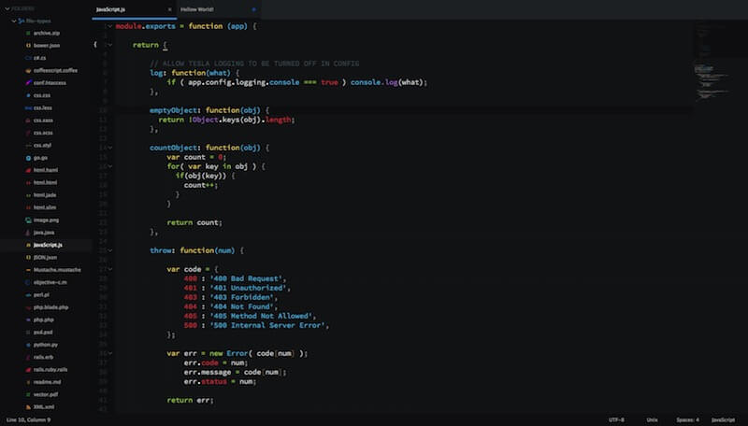Switch to the Hellow World! tab
Image resolution: width=748 pixels, height=426 pixels.
[197, 8]
